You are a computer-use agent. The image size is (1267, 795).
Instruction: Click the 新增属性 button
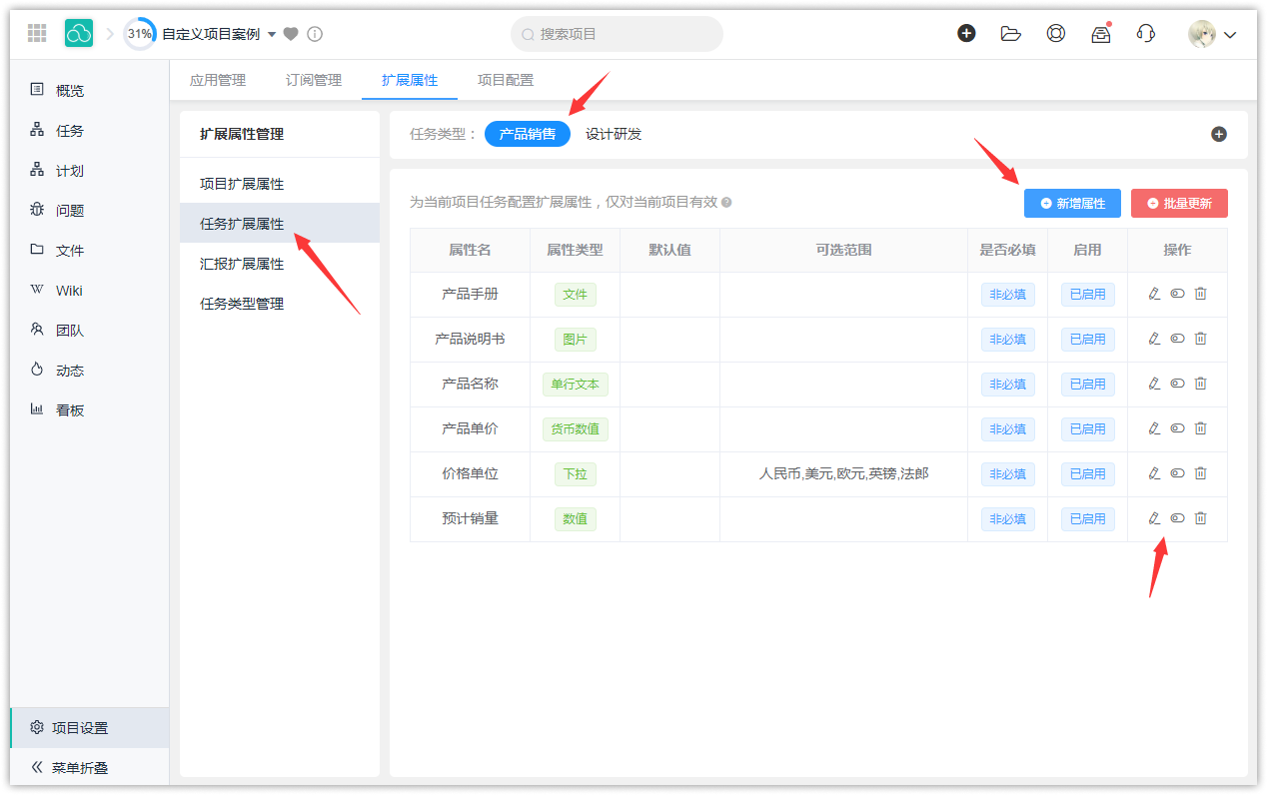[x=1072, y=203]
